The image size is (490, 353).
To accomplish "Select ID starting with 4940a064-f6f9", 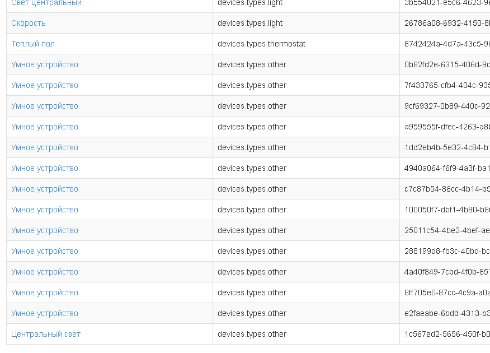I will click(x=447, y=168).
